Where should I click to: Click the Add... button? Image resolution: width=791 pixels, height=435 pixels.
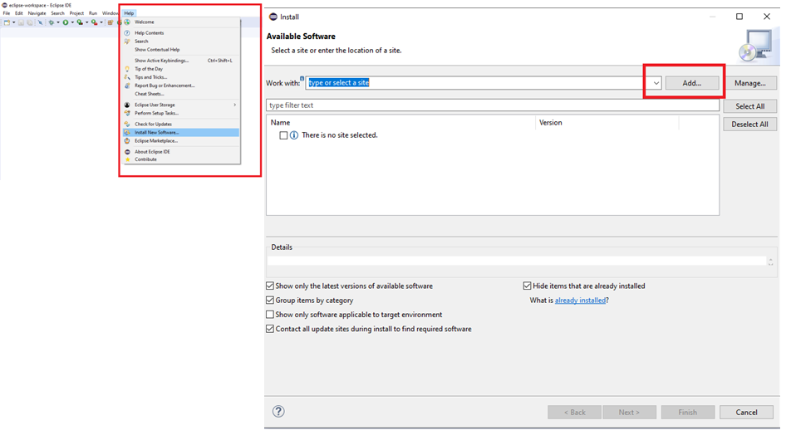point(691,83)
